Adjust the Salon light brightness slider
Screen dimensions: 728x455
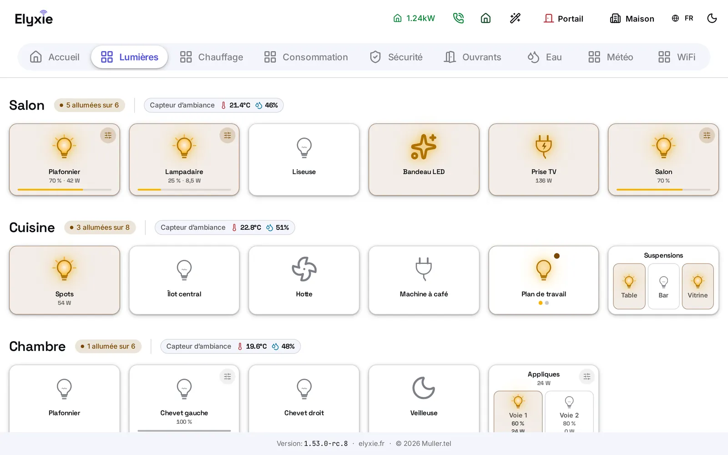(663, 189)
